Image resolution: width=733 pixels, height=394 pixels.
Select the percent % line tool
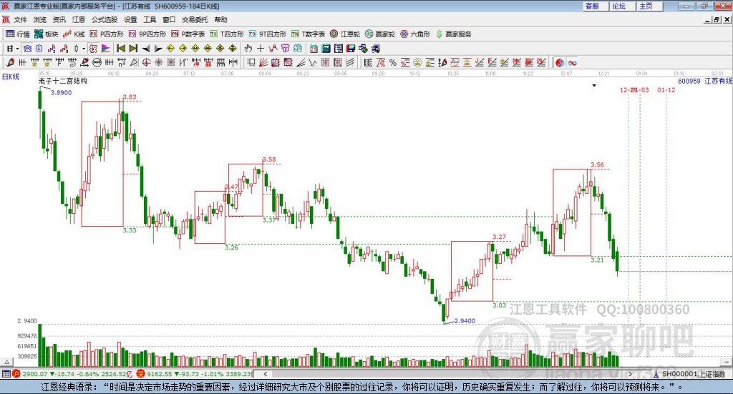(393, 62)
